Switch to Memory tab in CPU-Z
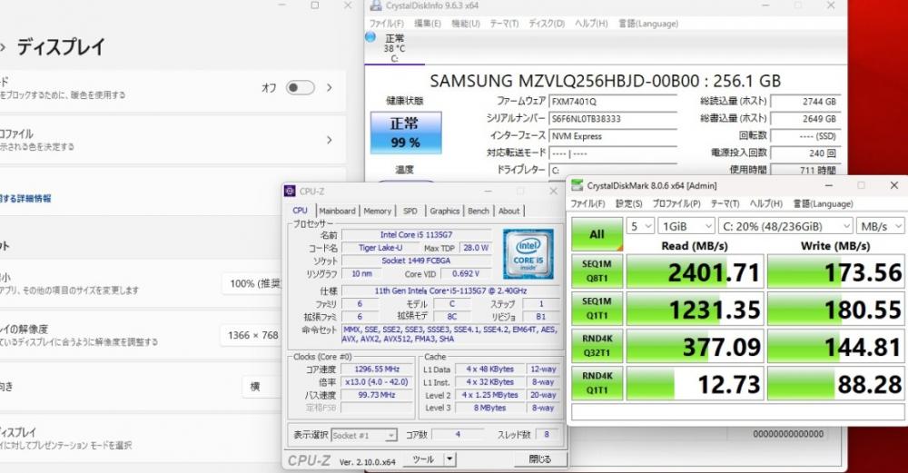The height and width of the screenshot is (473, 908). pyautogui.click(x=378, y=212)
